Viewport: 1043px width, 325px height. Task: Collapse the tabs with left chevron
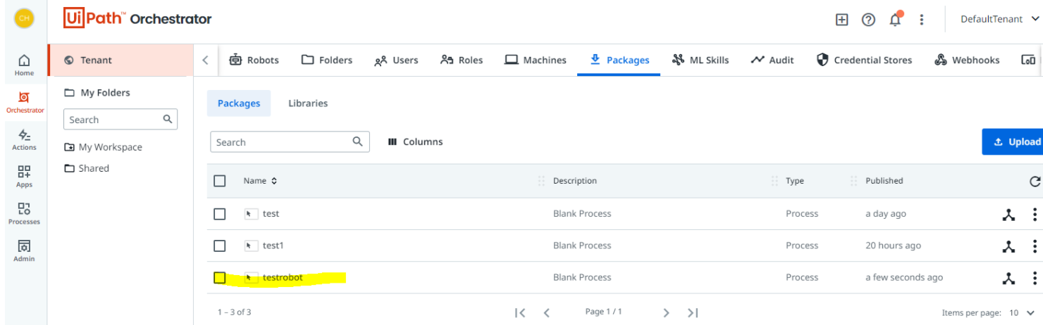[x=205, y=60]
